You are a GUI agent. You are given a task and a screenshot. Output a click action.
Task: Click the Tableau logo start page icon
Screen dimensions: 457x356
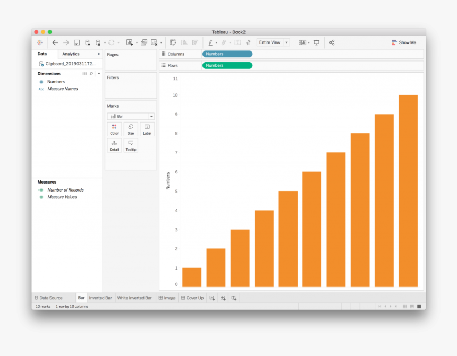[x=40, y=42]
